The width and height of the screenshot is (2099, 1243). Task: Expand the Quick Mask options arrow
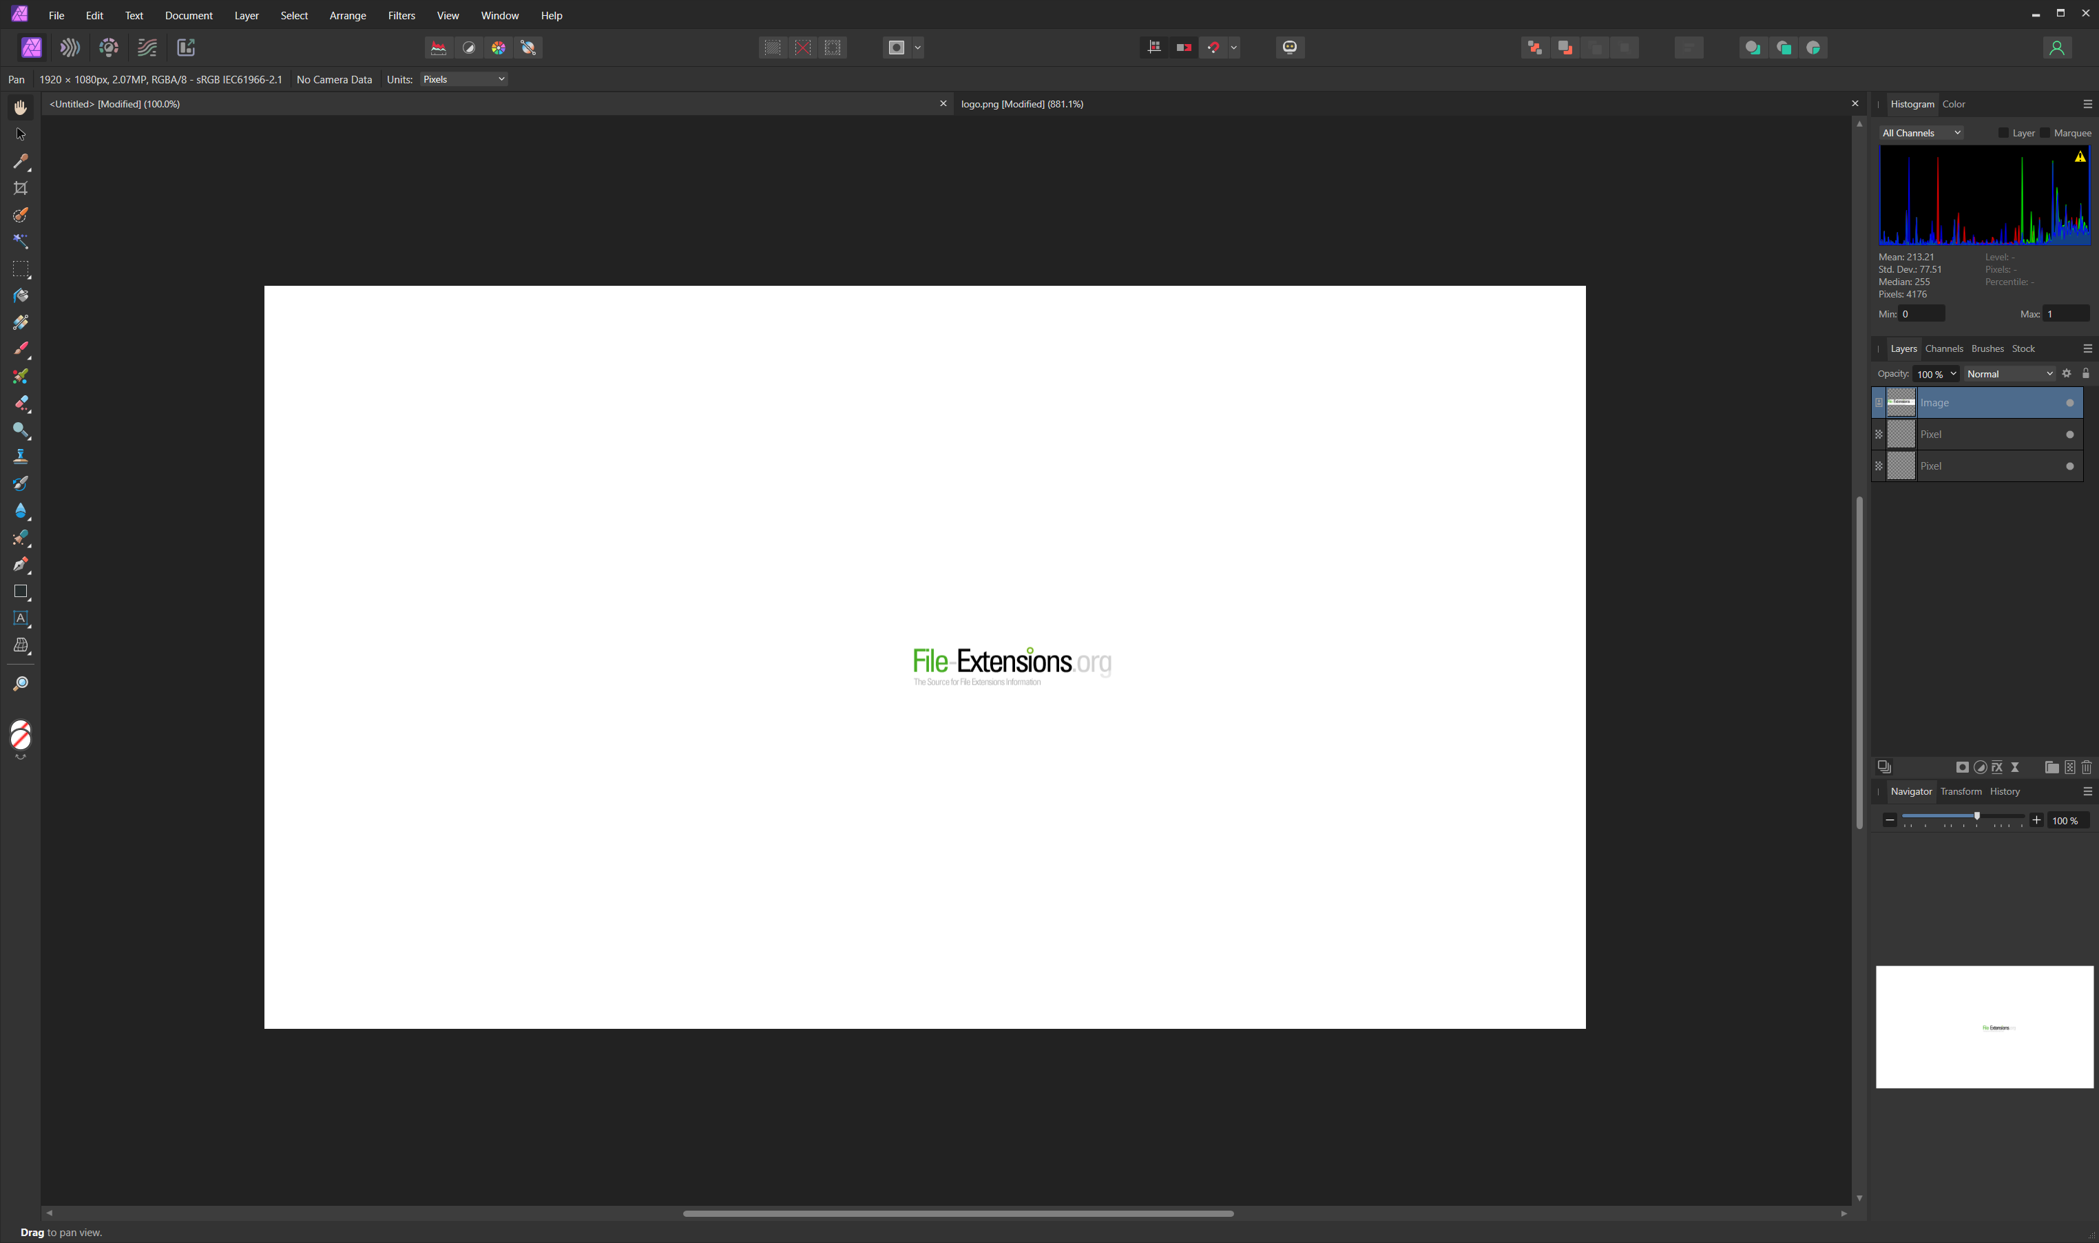(918, 48)
